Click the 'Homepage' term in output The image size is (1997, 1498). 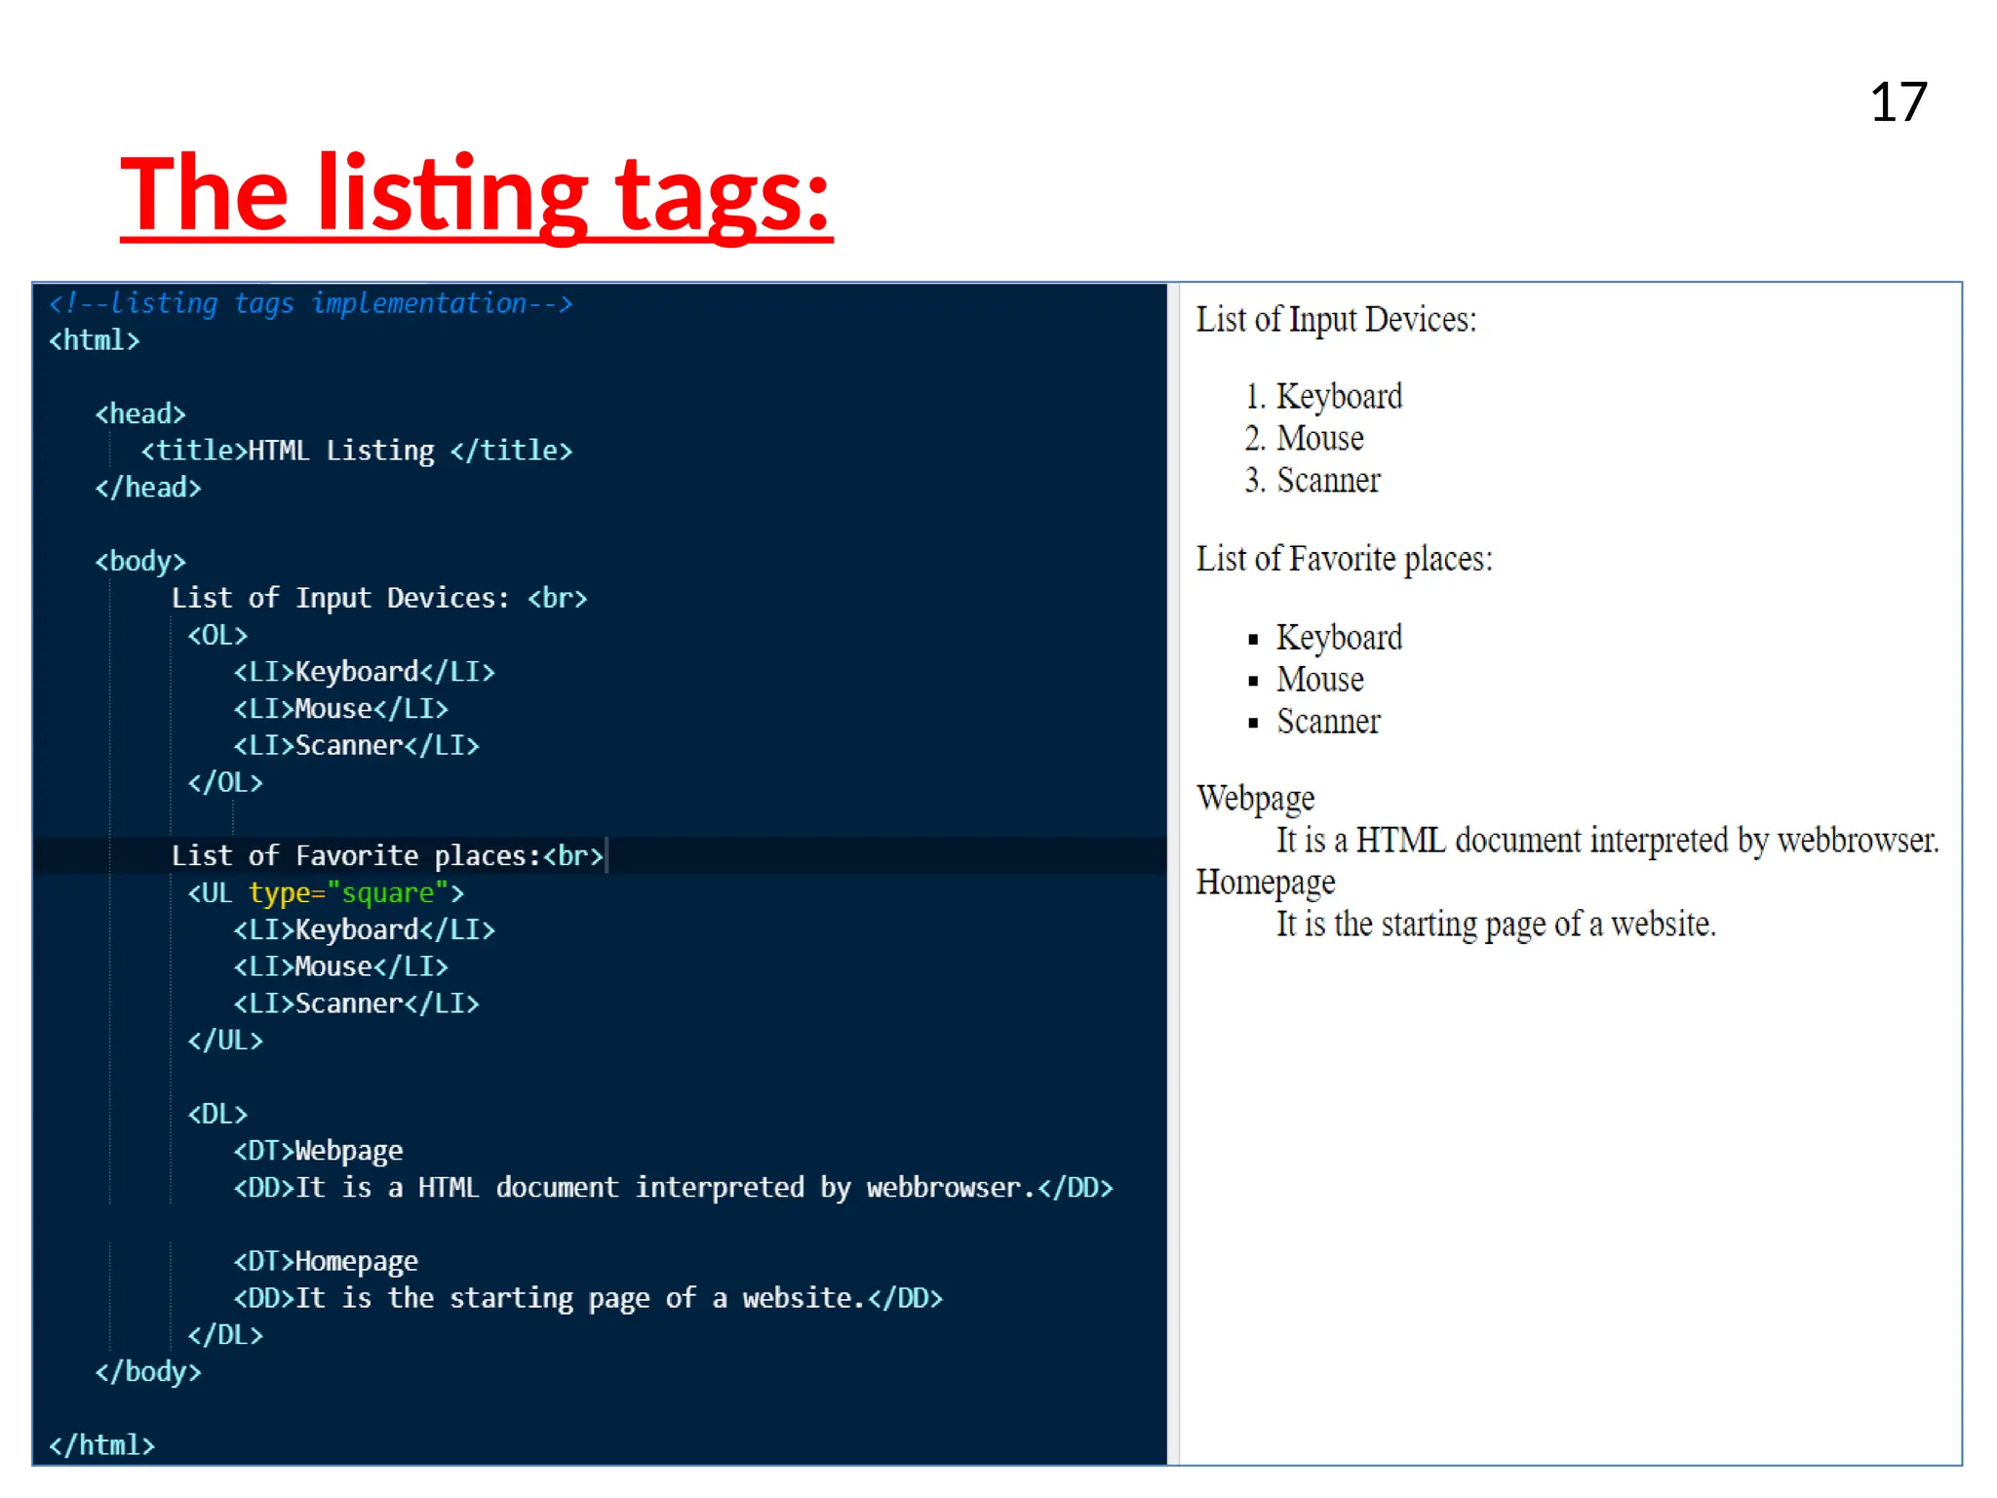1266,883
